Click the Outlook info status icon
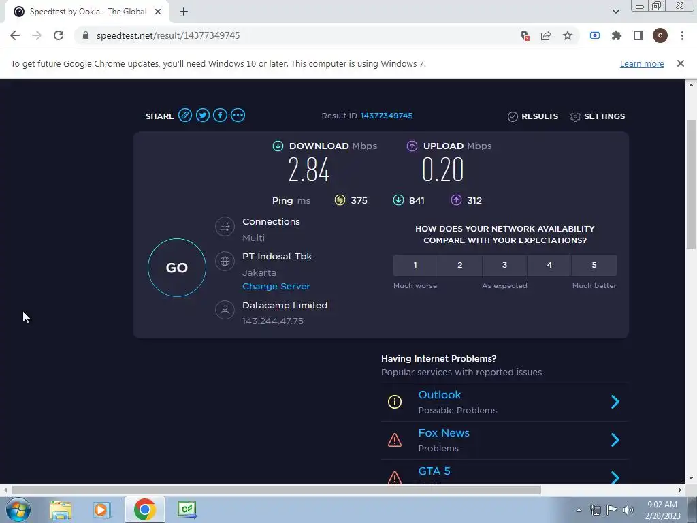The height and width of the screenshot is (523, 697). [395, 402]
